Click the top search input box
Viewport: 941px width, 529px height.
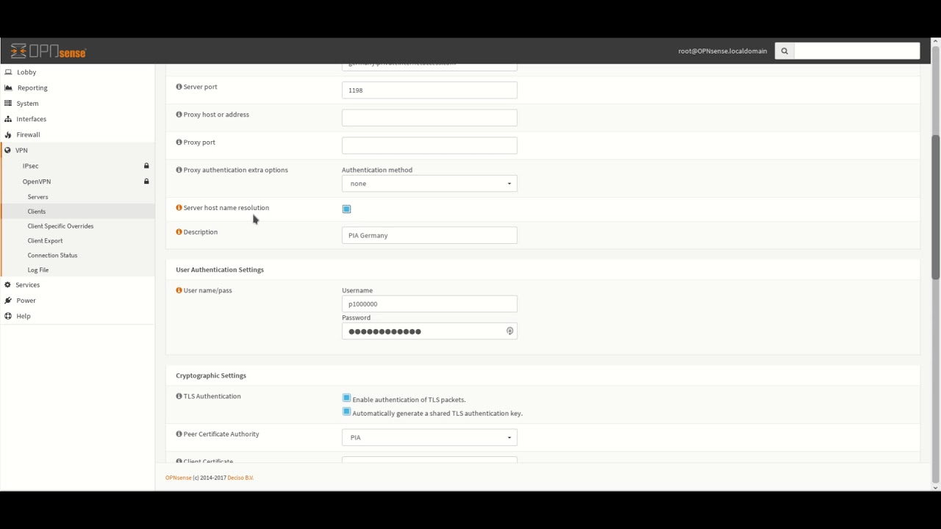pyautogui.click(x=857, y=51)
